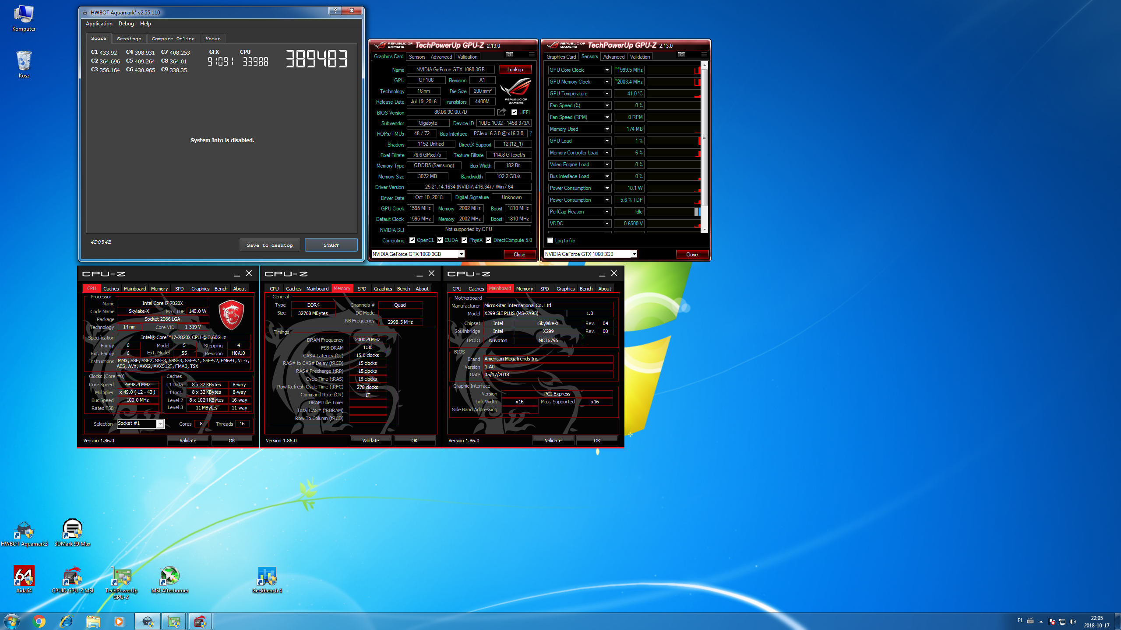Open GPU Memory Clock sensor dropdown
This screenshot has height=630, width=1121.
point(607,82)
